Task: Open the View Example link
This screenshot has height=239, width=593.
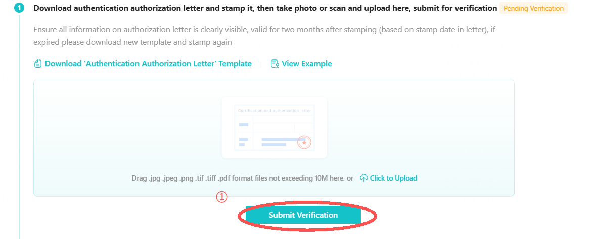Action: 306,64
